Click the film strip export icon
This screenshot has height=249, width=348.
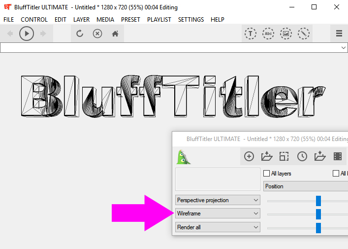click(x=338, y=156)
